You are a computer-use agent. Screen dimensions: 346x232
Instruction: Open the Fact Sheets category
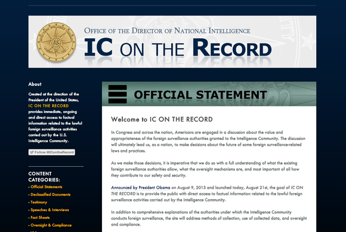(40, 218)
